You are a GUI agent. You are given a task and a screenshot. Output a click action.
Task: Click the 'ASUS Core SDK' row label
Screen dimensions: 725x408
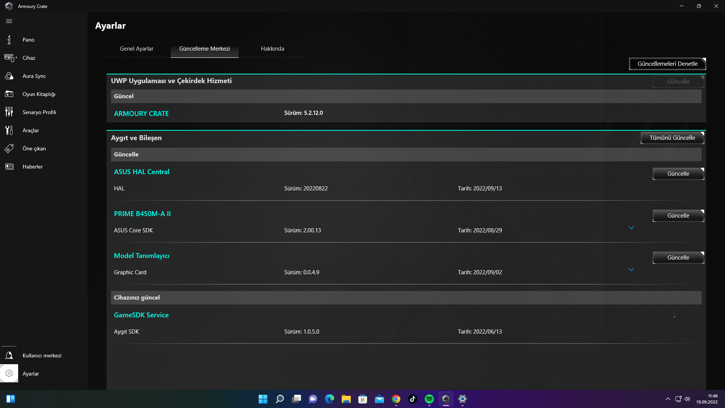coord(133,230)
